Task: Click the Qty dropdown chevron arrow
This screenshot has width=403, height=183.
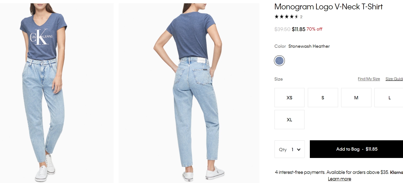Action: [299, 149]
